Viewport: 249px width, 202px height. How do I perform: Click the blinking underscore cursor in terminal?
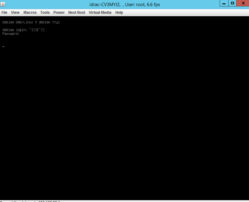3,47
